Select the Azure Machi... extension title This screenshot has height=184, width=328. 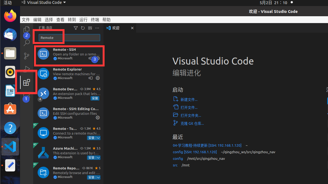click(65, 148)
